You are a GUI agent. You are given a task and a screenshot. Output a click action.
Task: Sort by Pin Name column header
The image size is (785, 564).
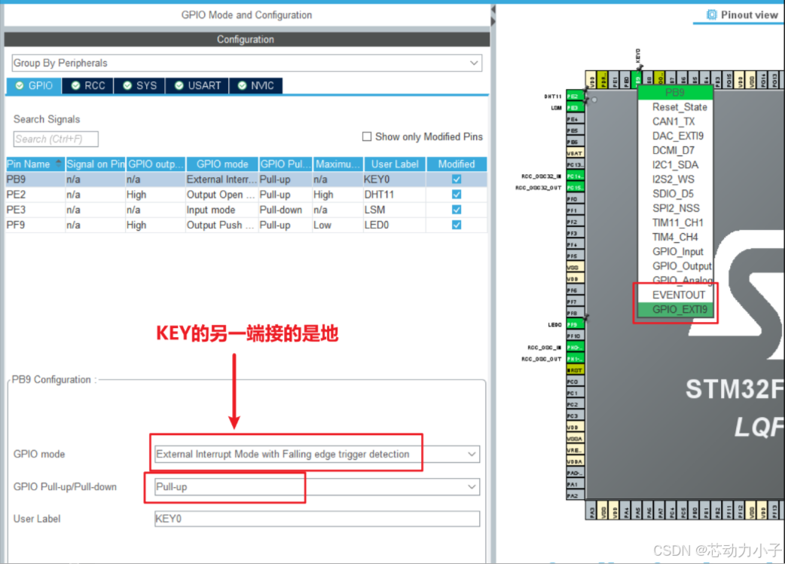tap(35, 164)
